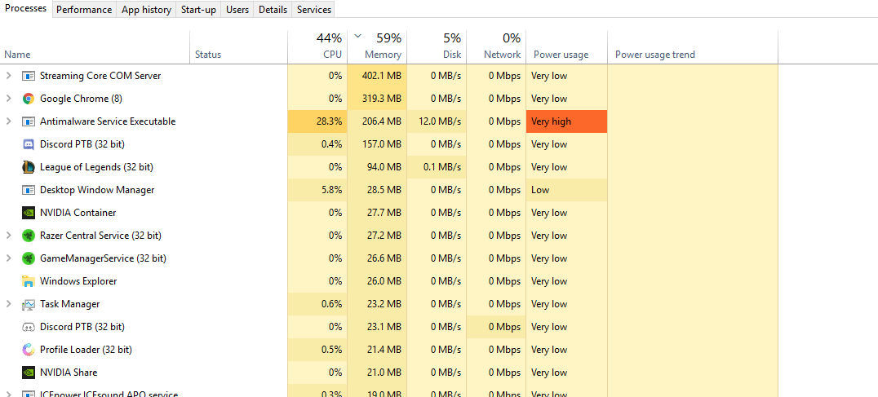Sort processes by Name column
The image size is (878, 397).
[x=95, y=47]
